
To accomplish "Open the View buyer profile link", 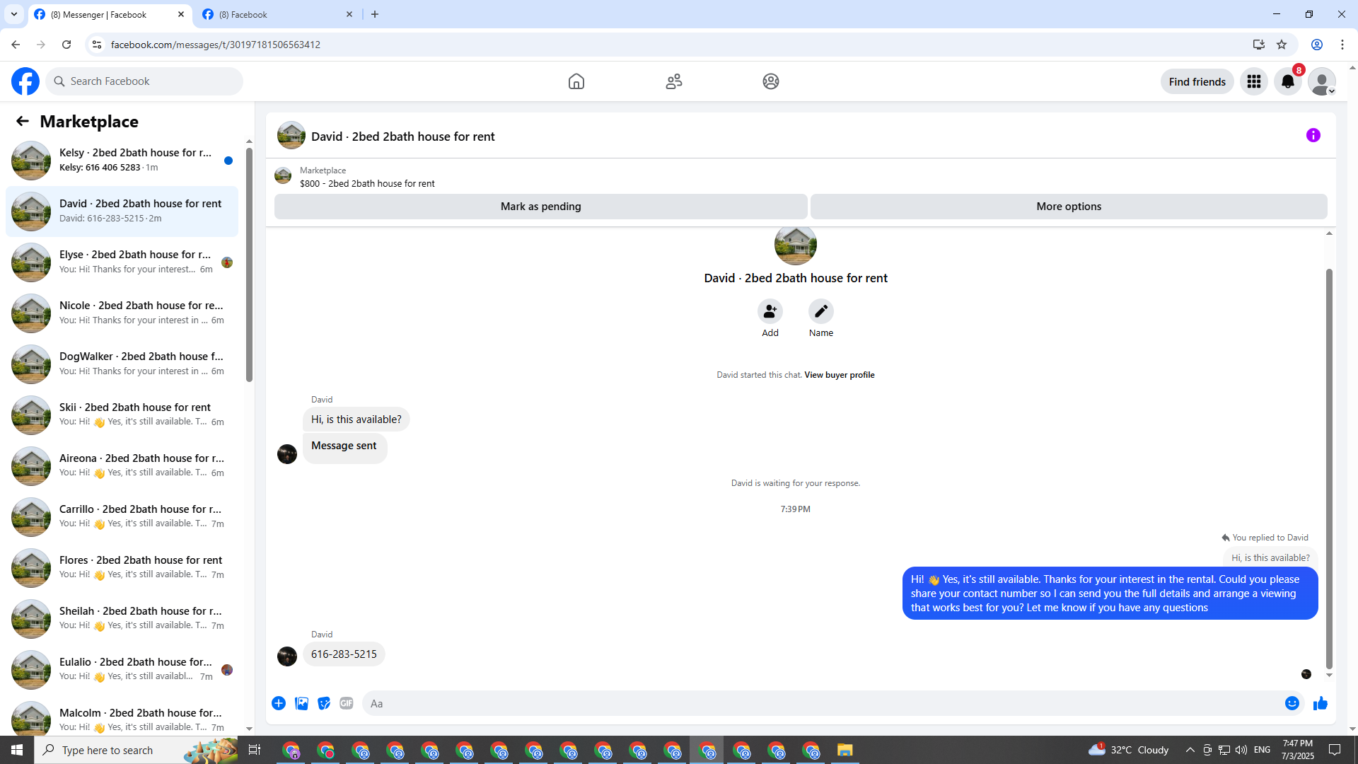I will (x=839, y=375).
